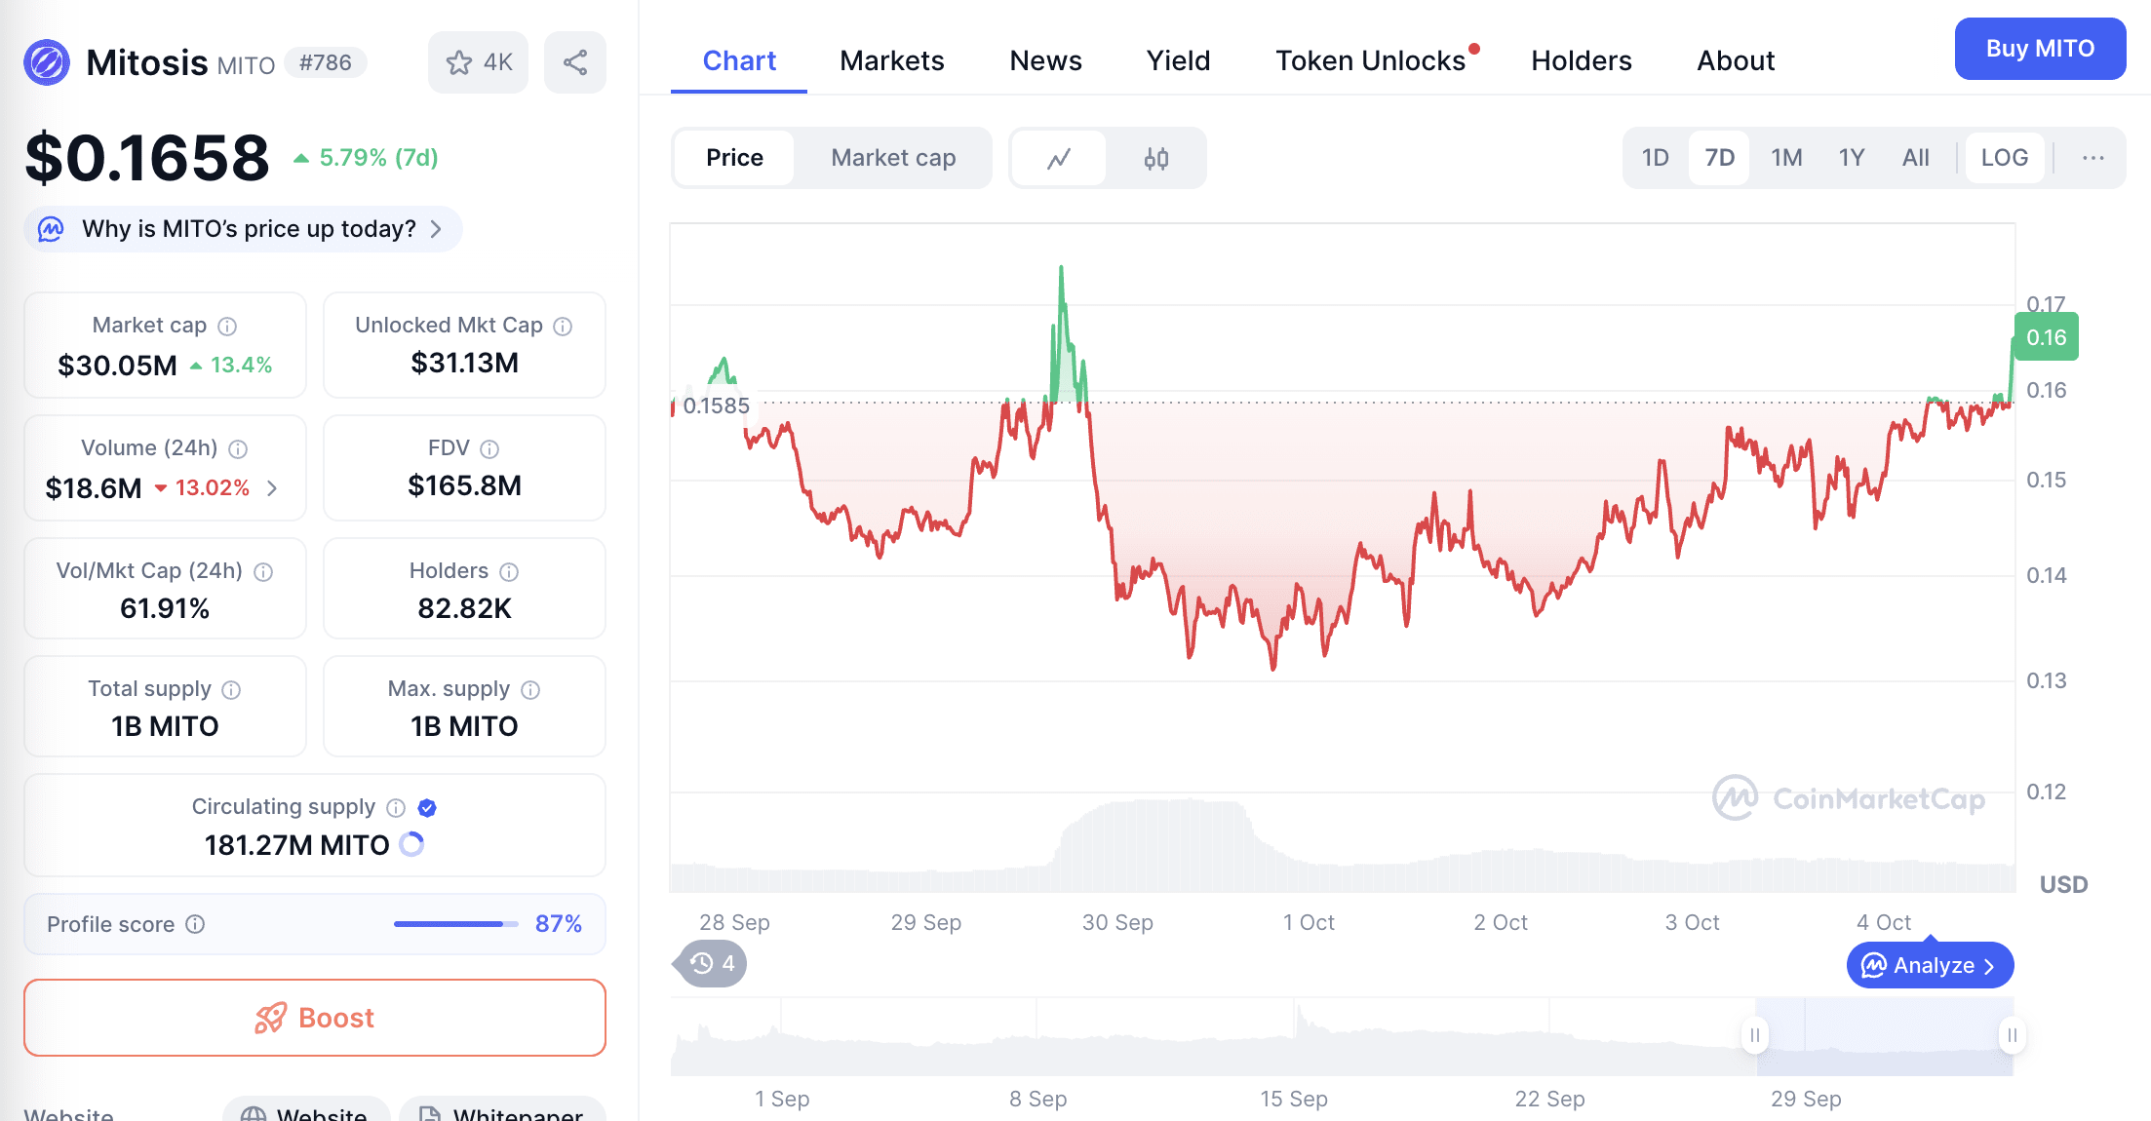The image size is (2151, 1121).
Task: Click the Profile score info icon
Action: [195, 924]
